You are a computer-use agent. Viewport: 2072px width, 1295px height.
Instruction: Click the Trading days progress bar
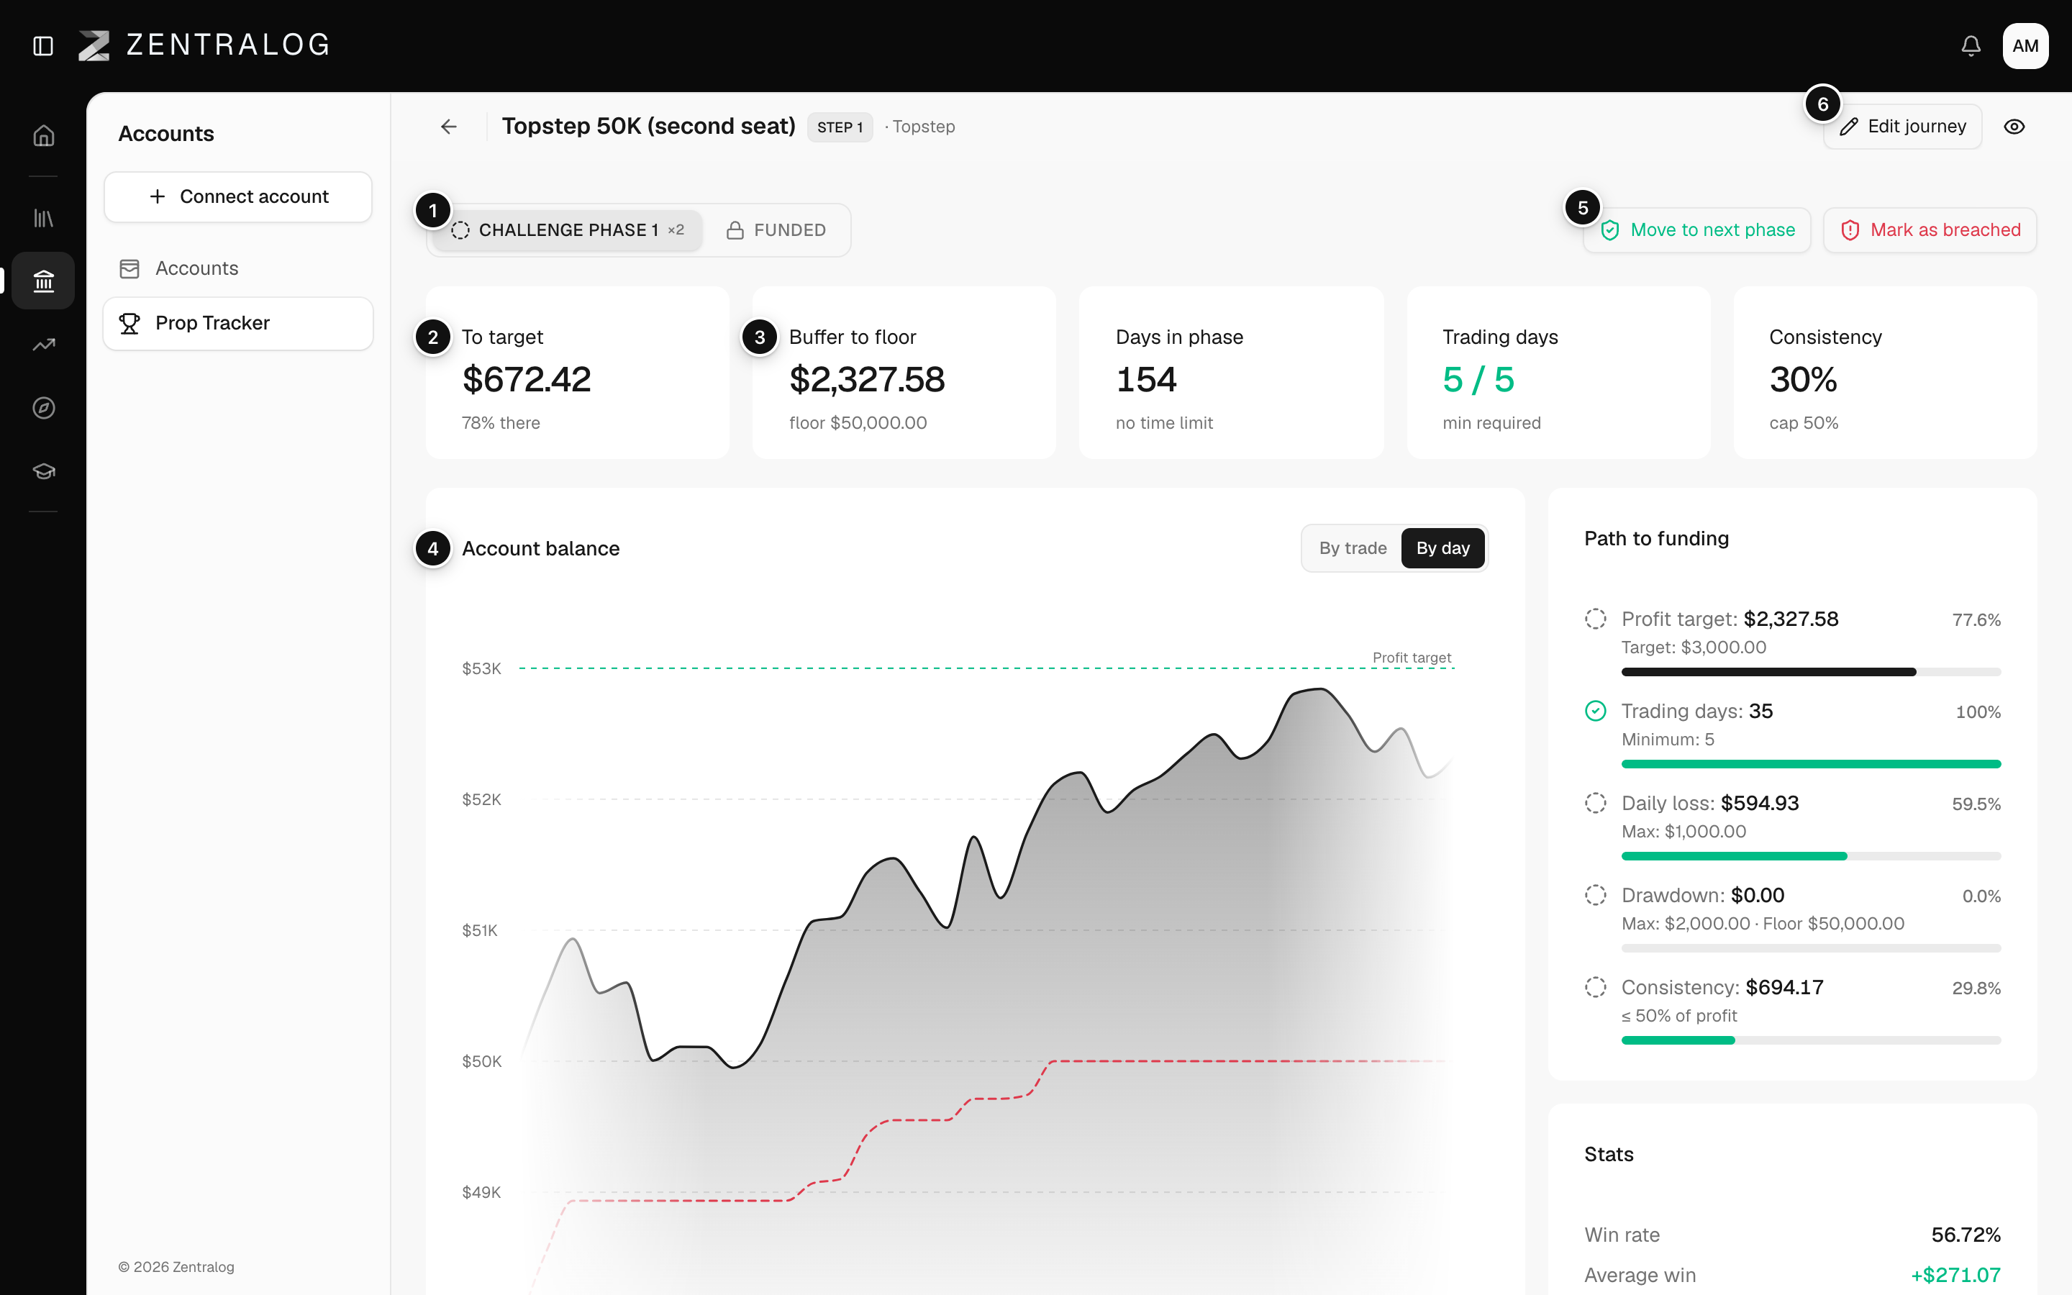click(1811, 764)
